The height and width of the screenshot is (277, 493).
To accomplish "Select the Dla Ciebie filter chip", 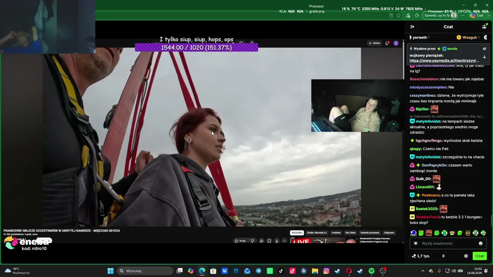I will [x=350, y=233].
